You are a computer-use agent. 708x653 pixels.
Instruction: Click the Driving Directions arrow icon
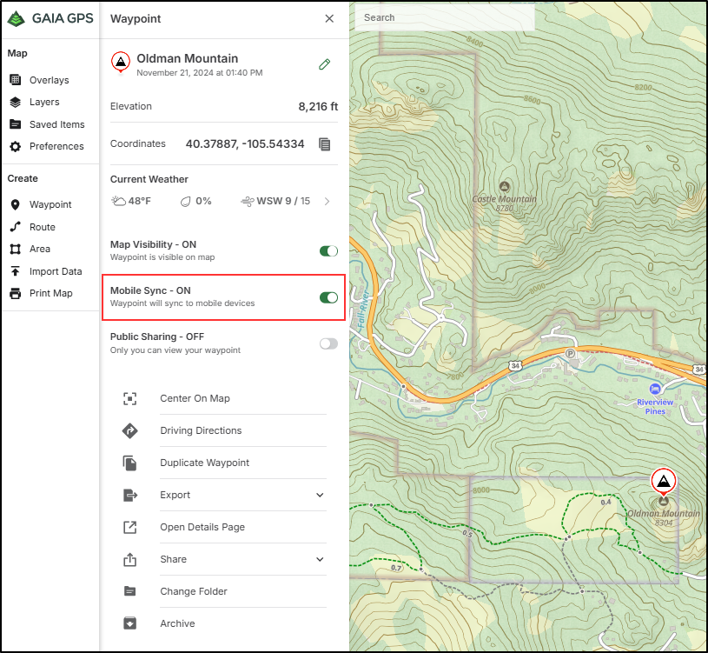pyautogui.click(x=129, y=431)
